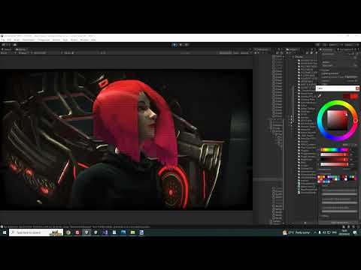Viewport: 361px width, 270px height.
Task: Click the Game view render of red-haired character
Action: click(x=126, y=139)
